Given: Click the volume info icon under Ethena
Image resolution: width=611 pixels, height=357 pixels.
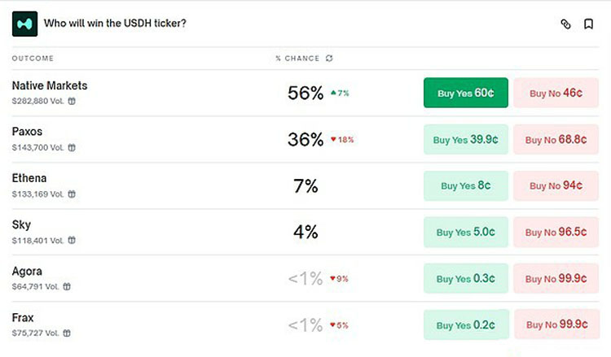Looking at the screenshot, I should coord(72,194).
